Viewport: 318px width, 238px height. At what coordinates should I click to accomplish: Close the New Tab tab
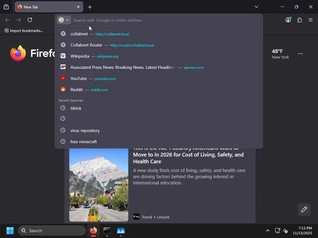point(78,7)
